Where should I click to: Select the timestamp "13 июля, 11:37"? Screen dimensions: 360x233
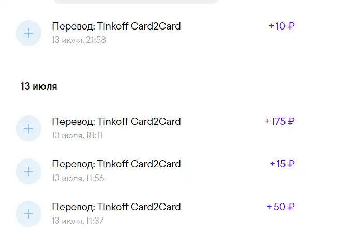click(x=78, y=221)
